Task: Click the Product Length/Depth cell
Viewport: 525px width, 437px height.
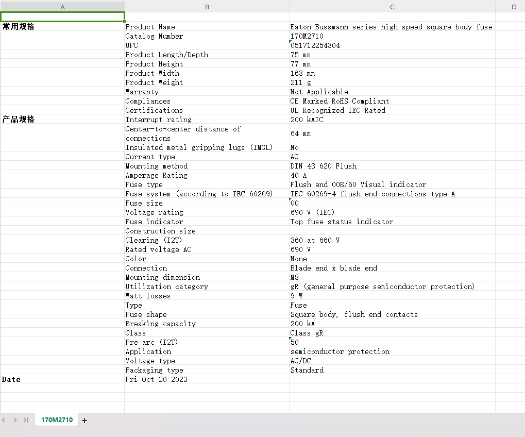Action: 207,54
